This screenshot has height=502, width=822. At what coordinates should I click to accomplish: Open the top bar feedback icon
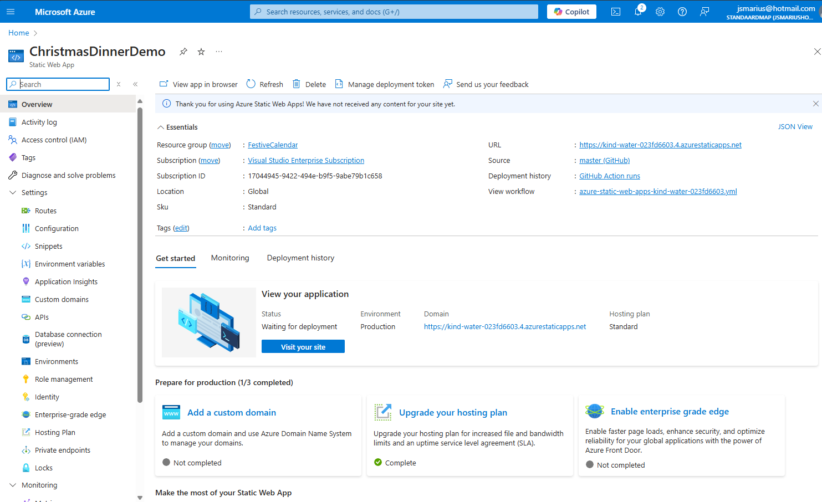(704, 12)
